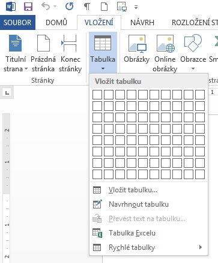Screen dimensions: 218x263
Task: Open the Undo history dropdown arrow
Action: (x=55, y=7)
